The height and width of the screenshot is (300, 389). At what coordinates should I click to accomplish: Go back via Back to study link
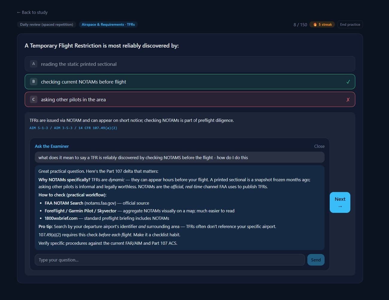tap(32, 12)
